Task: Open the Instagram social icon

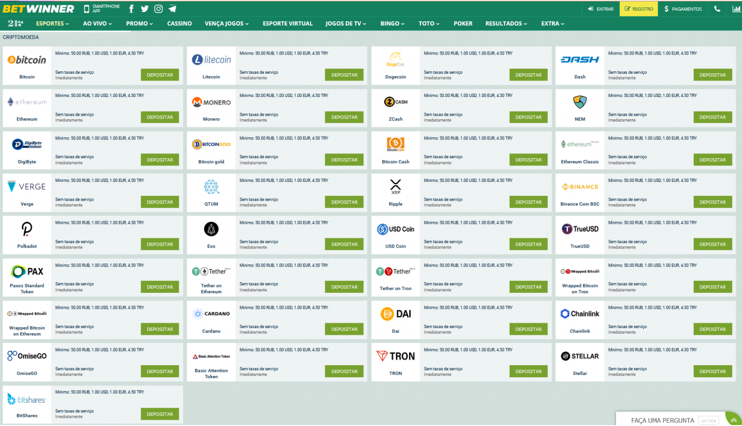Action: [x=158, y=9]
